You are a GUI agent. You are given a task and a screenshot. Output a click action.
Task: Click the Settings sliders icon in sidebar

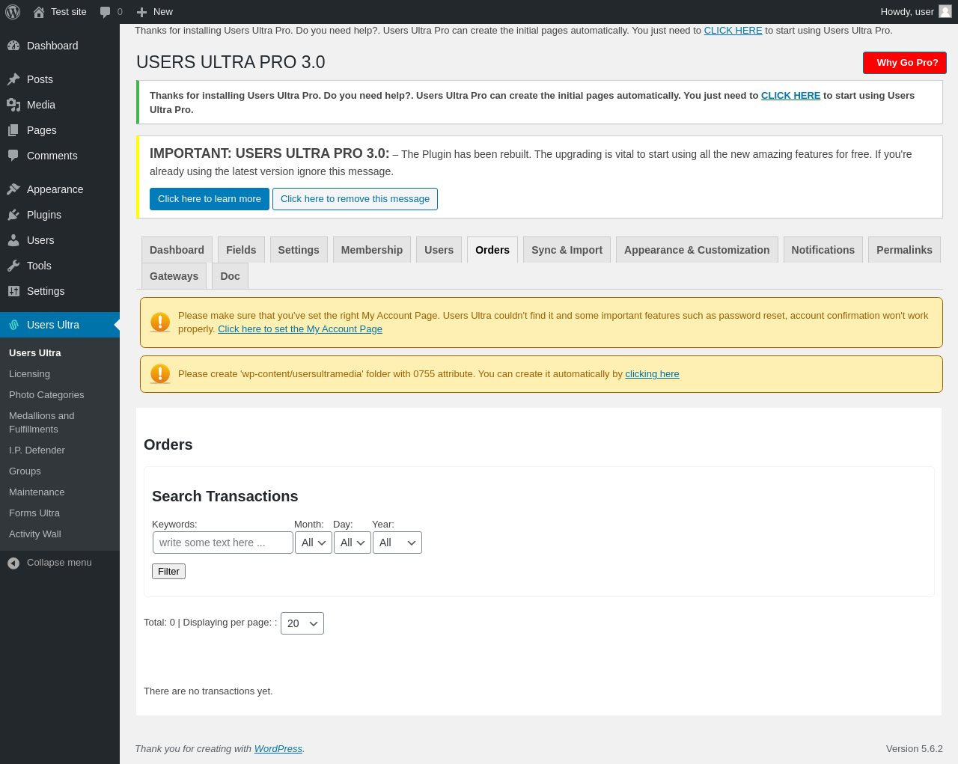click(x=13, y=291)
